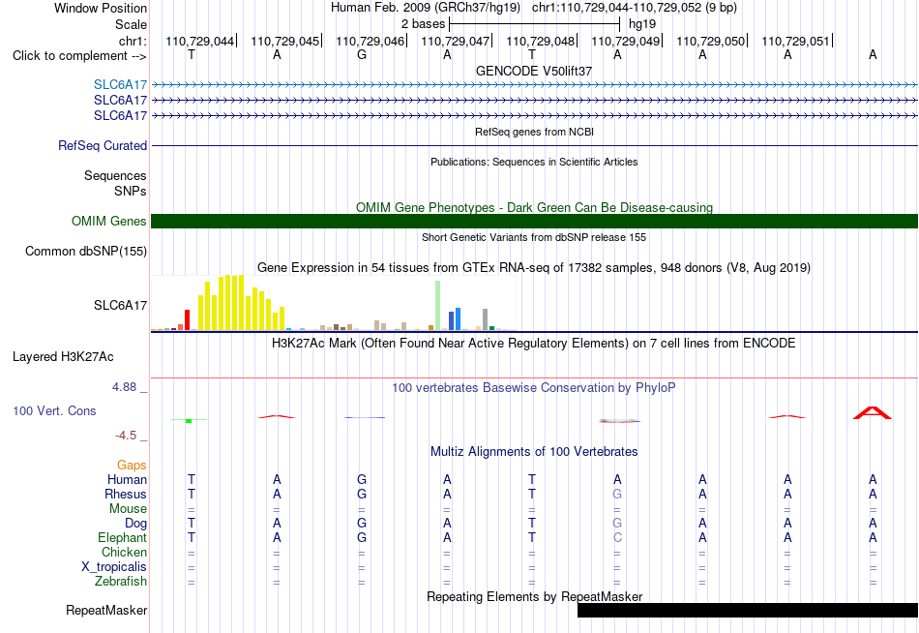The height and width of the screenshot is (633, 919).
Task: Click the RepeatMasker track label
Action: tap(106, 611)
